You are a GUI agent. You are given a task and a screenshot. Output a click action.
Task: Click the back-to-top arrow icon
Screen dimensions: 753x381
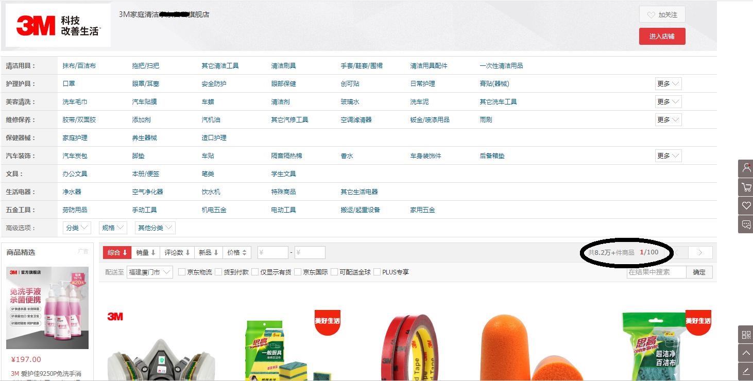[x=745, y=353]
